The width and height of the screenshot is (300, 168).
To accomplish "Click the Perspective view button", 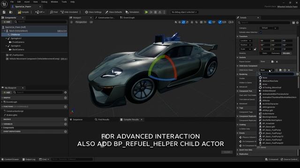I will point(81,22).
